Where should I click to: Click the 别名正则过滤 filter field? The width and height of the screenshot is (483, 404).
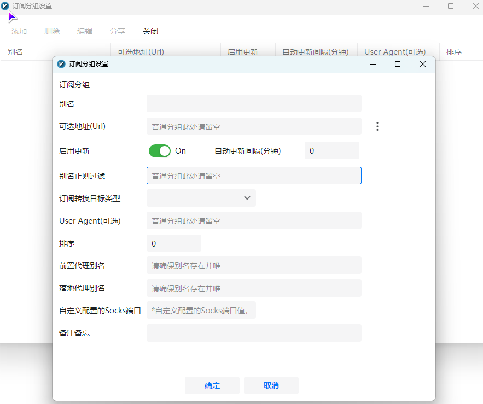coord(253,175)
